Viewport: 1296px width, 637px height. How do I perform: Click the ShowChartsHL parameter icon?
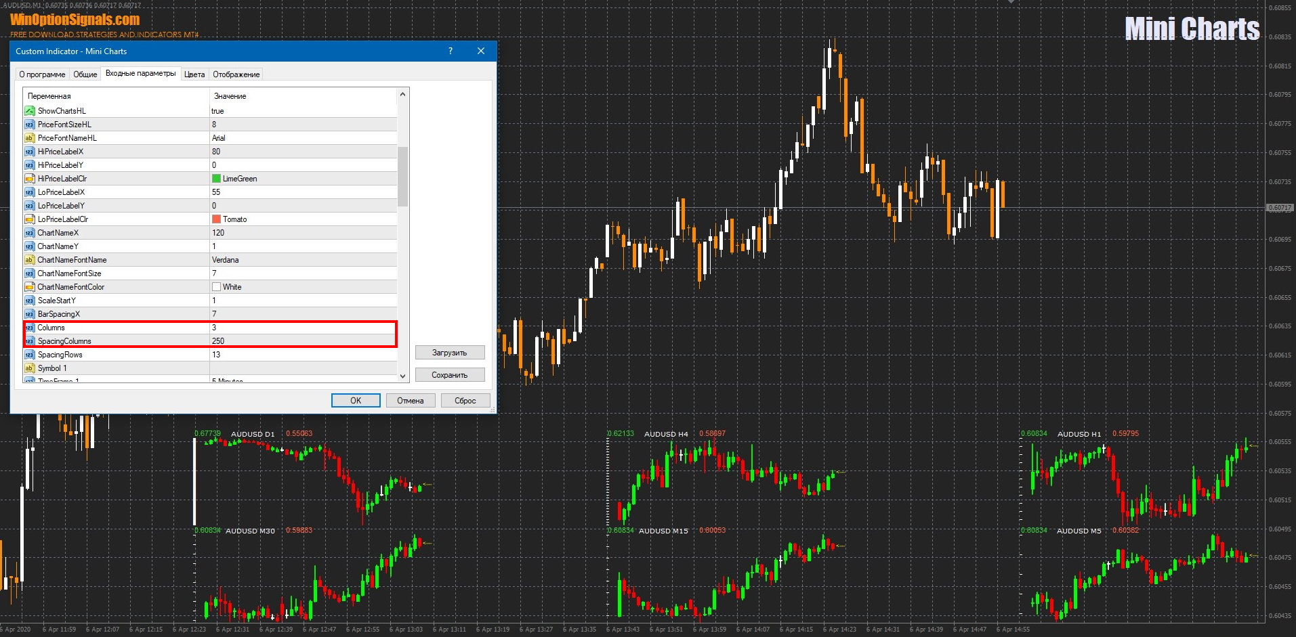[29, 111]
